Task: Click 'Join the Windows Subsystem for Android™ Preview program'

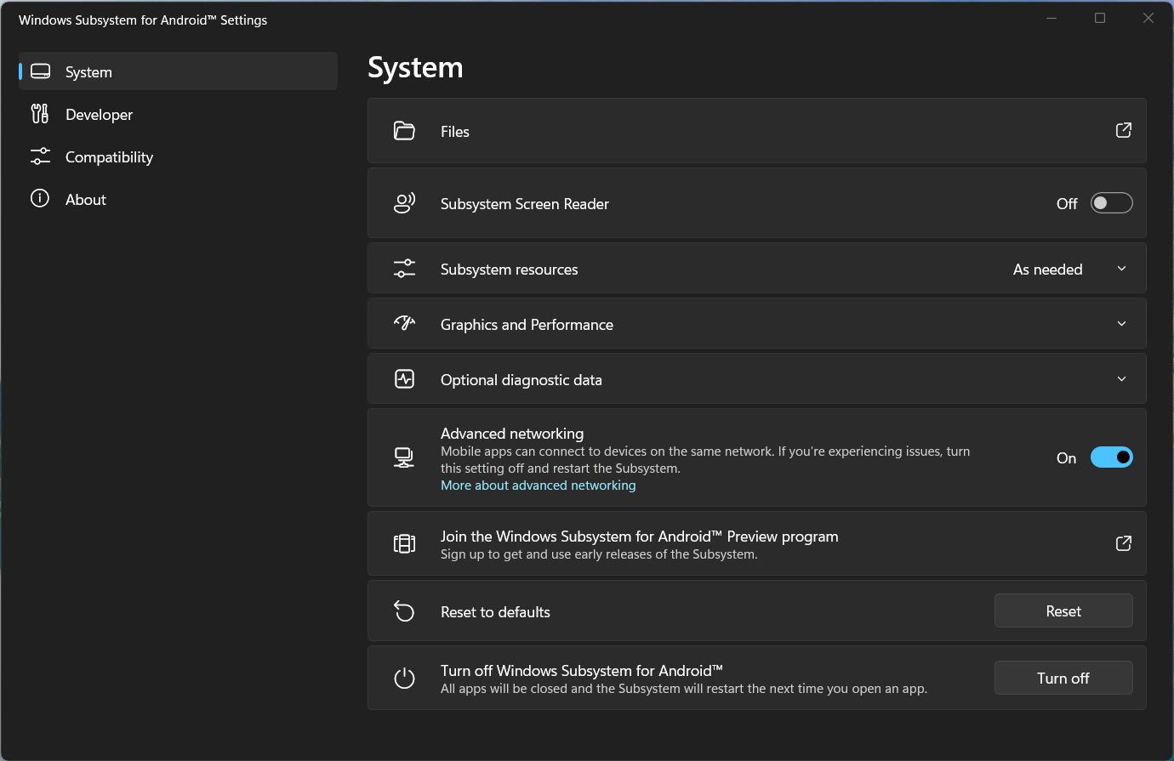Action: click(640, 537)
